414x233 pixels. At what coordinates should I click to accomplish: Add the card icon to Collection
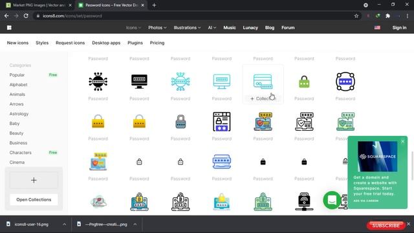263,98
